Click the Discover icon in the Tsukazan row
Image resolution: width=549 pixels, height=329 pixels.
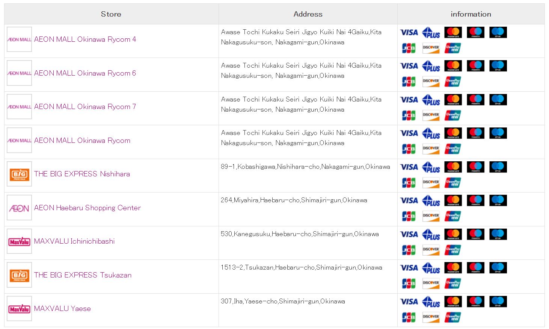pyautogui.click(x=431, y=284)
